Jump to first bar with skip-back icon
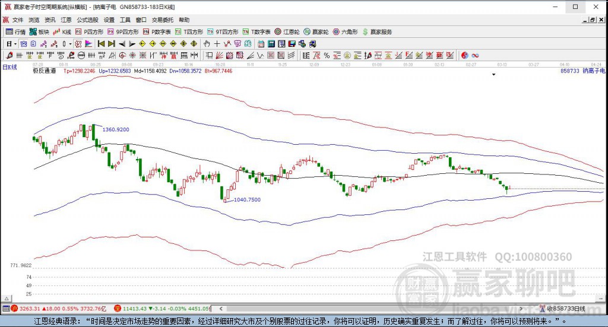608x327 pixels. pos(101,44)
